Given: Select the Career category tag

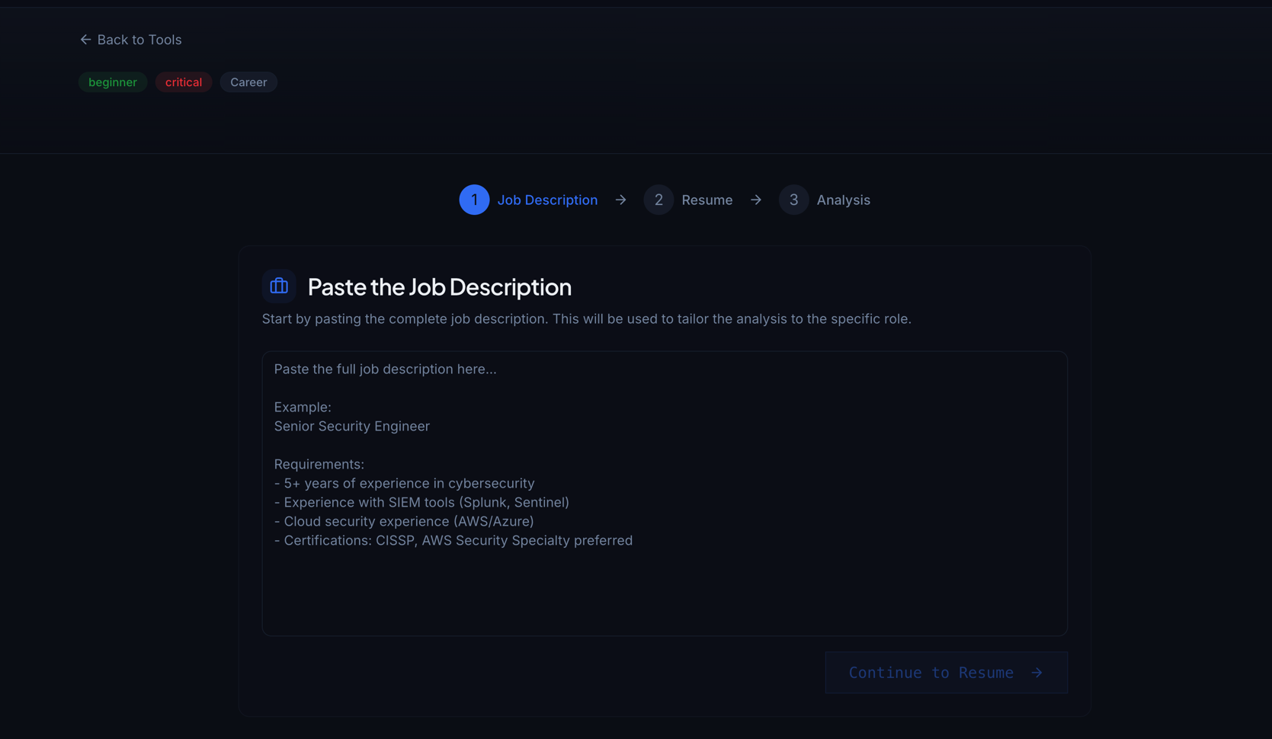Looking at the screenshot, I should [x=248, y=82].
